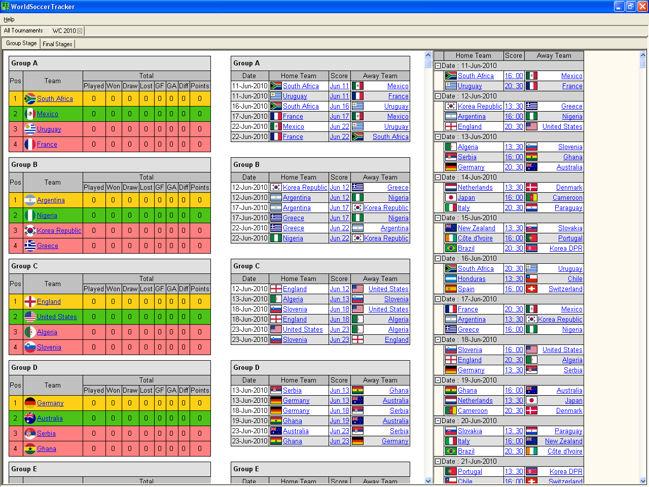Click 23-Jun-2010 date cell for Ghana vs Germany
649x487 pixels.
pos(249,441)
